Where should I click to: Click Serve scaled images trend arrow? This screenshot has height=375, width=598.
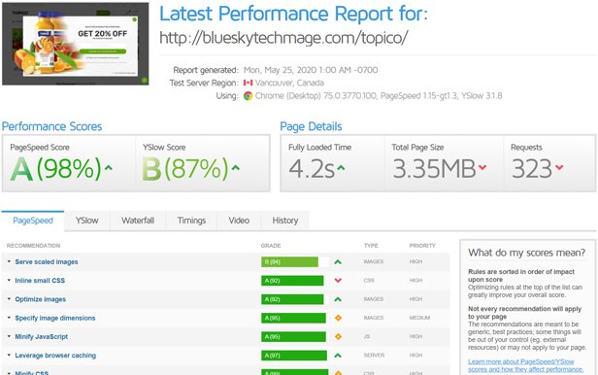tap(338, 262)
